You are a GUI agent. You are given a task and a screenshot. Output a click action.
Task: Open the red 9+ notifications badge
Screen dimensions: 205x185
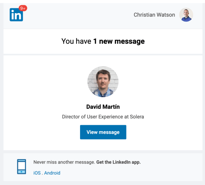click(23, 8)
